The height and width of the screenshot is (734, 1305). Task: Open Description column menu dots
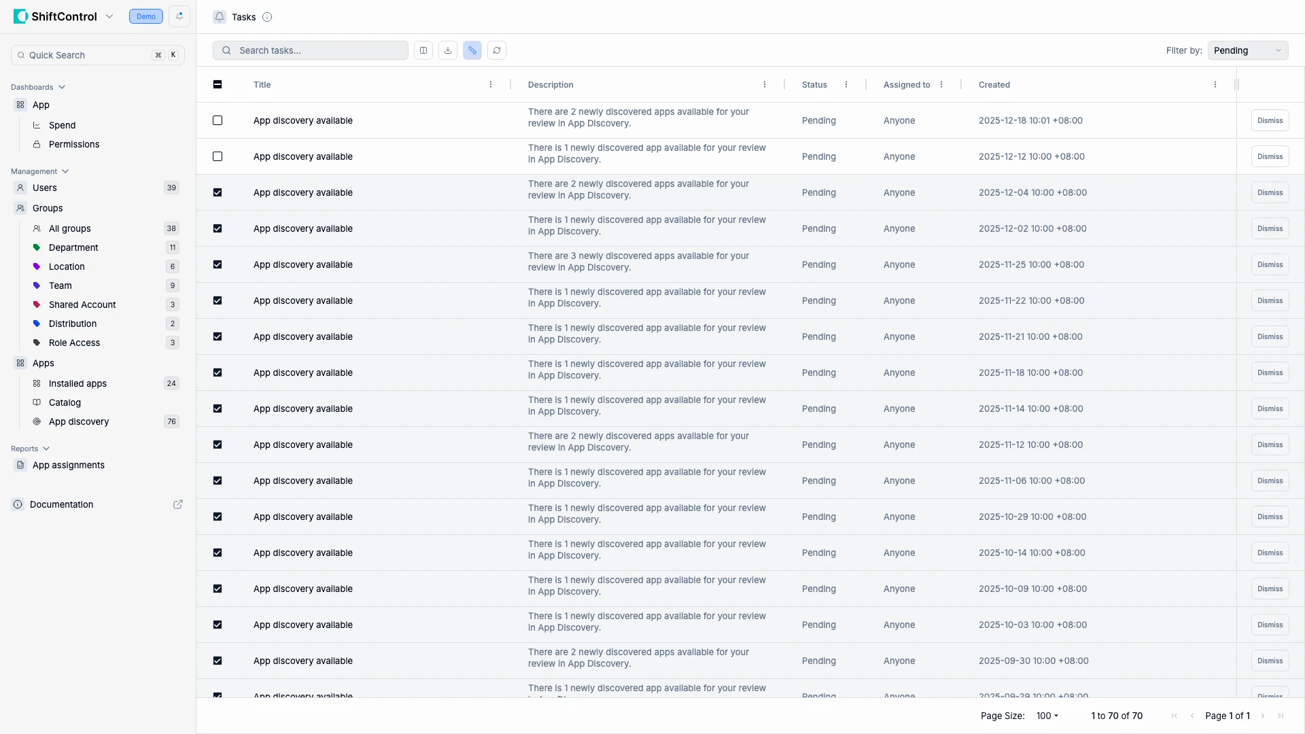point(765,85)
